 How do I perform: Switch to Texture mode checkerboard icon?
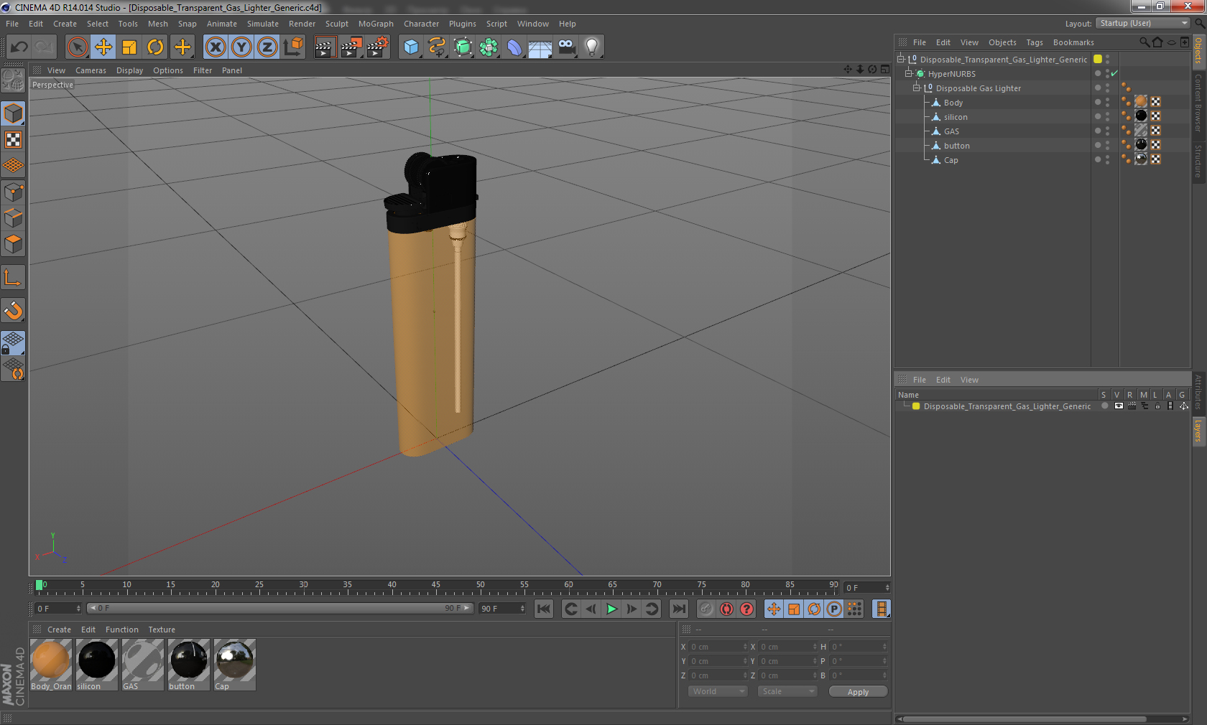tap(13, 139)
